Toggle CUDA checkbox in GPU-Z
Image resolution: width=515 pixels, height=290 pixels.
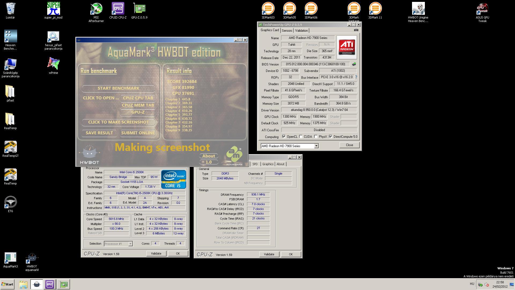coord(301,137)
